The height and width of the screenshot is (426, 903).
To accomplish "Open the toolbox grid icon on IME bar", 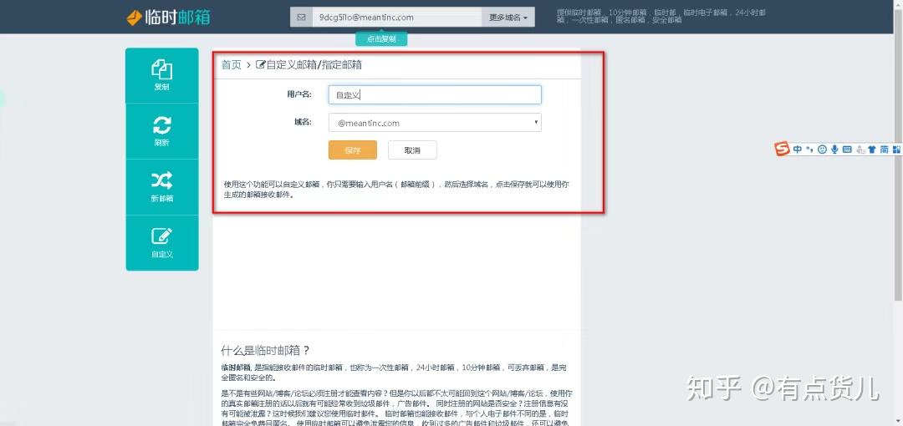I will tap(896, 149).
